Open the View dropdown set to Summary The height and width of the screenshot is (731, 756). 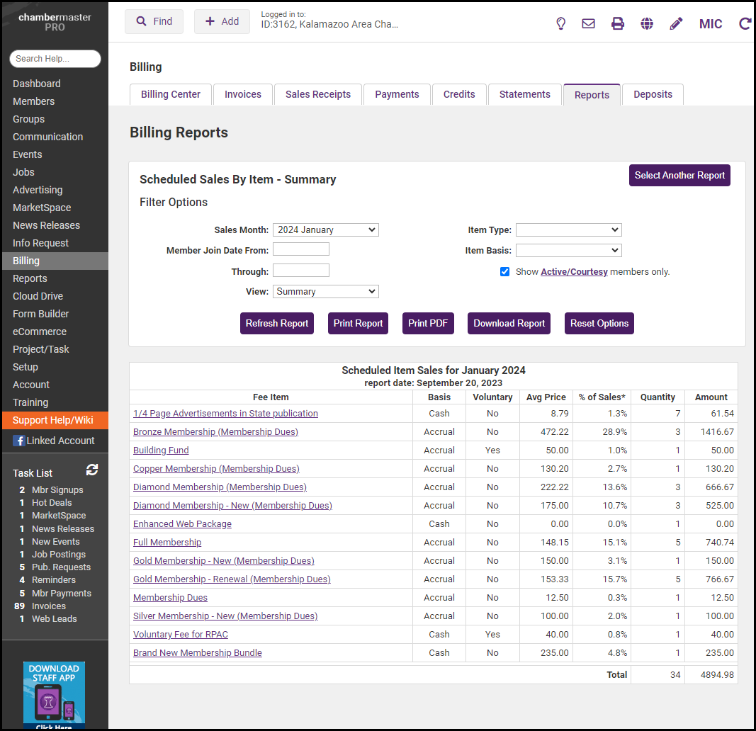(325, 291)
